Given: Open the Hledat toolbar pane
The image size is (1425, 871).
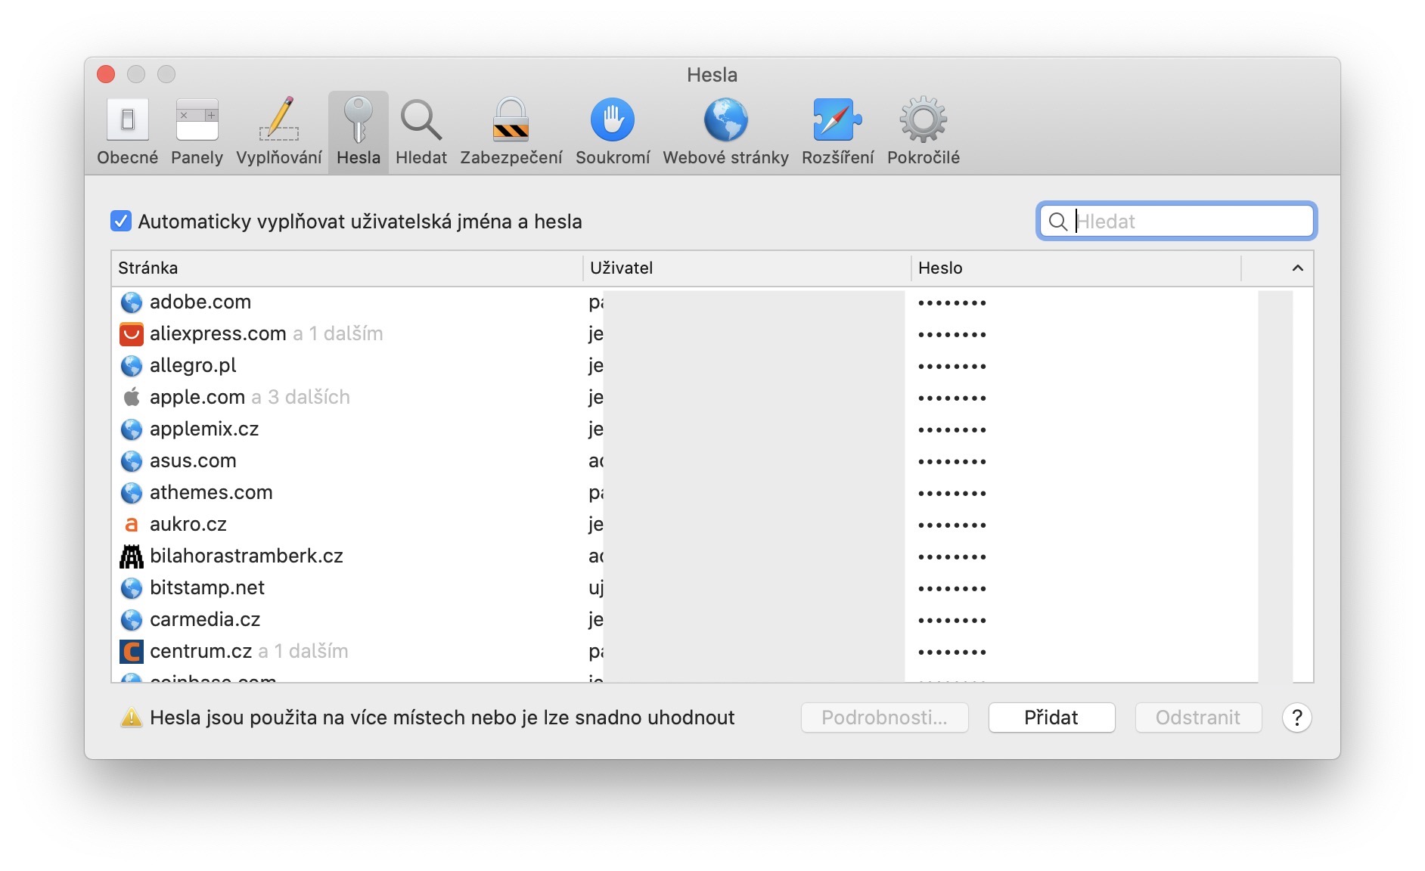Looking at the screenshot, I should (421, 132).
